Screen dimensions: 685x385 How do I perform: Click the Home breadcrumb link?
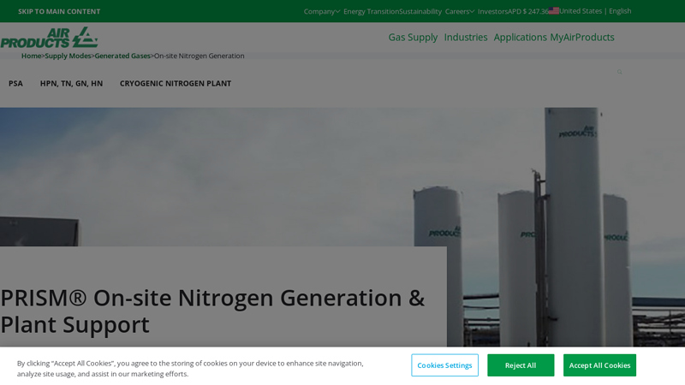tap(31, 56)
